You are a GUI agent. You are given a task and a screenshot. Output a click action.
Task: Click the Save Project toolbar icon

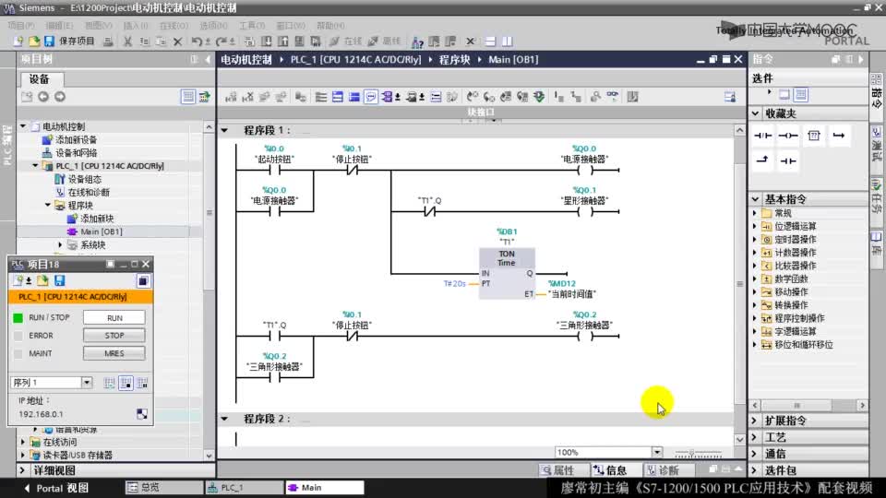(x=49, y=41)
